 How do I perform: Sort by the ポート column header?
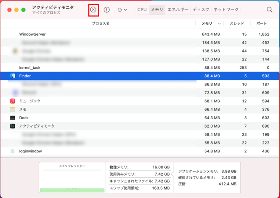(x=261, y=24)
